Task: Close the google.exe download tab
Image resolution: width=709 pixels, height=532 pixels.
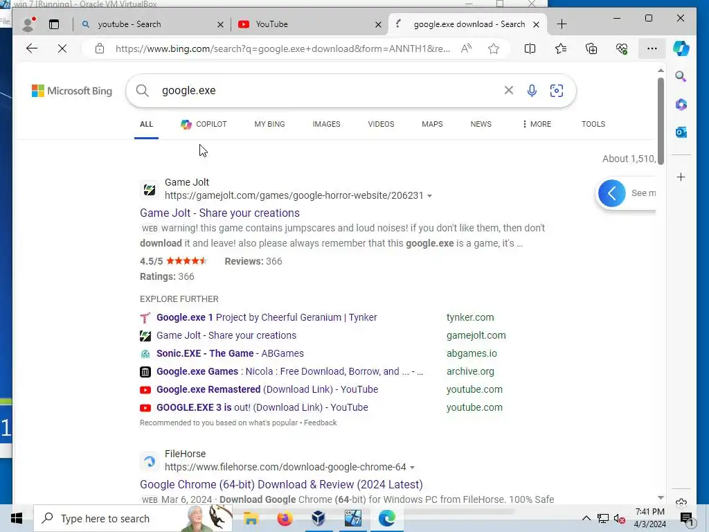Action: click(536, 24)
